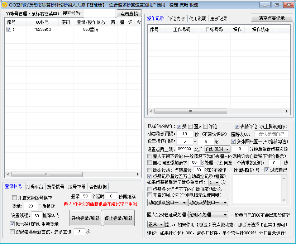Minimize the application window

(265, 5)
